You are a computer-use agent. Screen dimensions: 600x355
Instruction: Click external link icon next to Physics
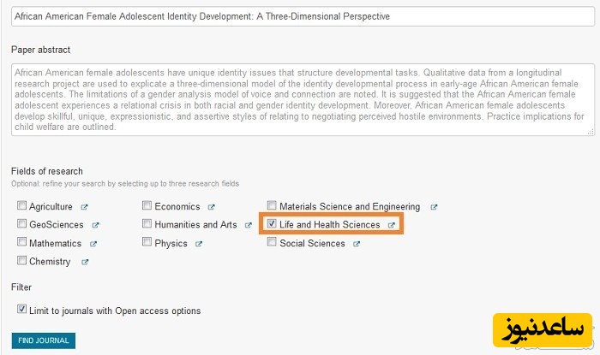(199, 244)
